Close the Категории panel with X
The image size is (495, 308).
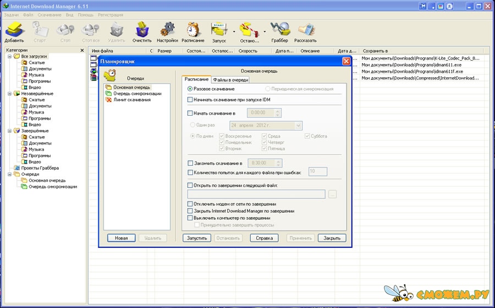coord(82,50)
